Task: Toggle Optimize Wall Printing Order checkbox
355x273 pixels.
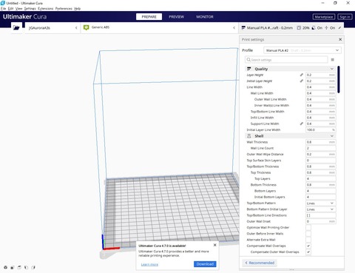Action: 308,227
